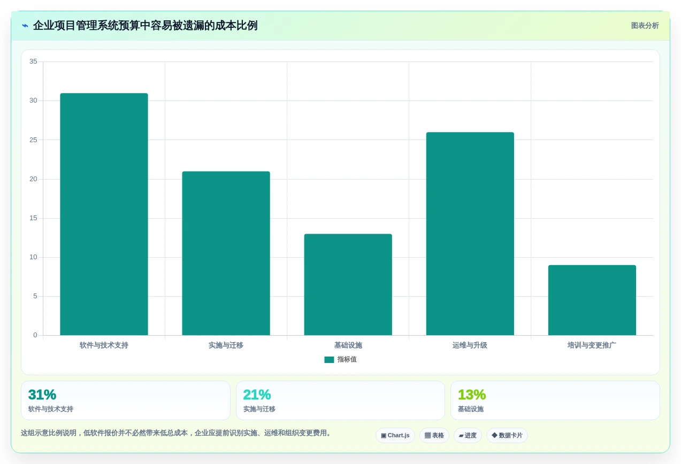Open the 31% 软件与技术支持 data card
This screenshot has width=681, height=464.
coord(126,400)
